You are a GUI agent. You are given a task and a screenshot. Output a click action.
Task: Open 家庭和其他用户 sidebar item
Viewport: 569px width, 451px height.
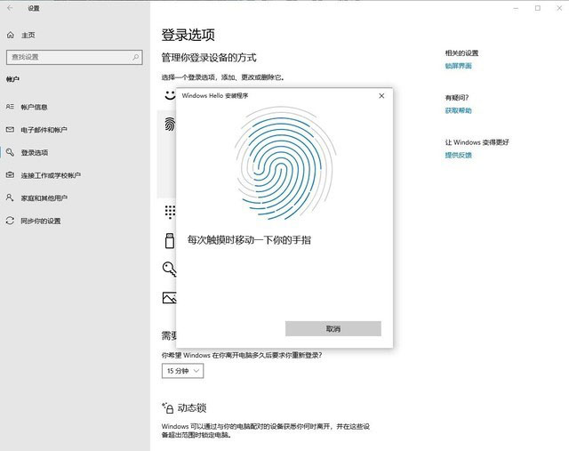(x=75, y=197)
